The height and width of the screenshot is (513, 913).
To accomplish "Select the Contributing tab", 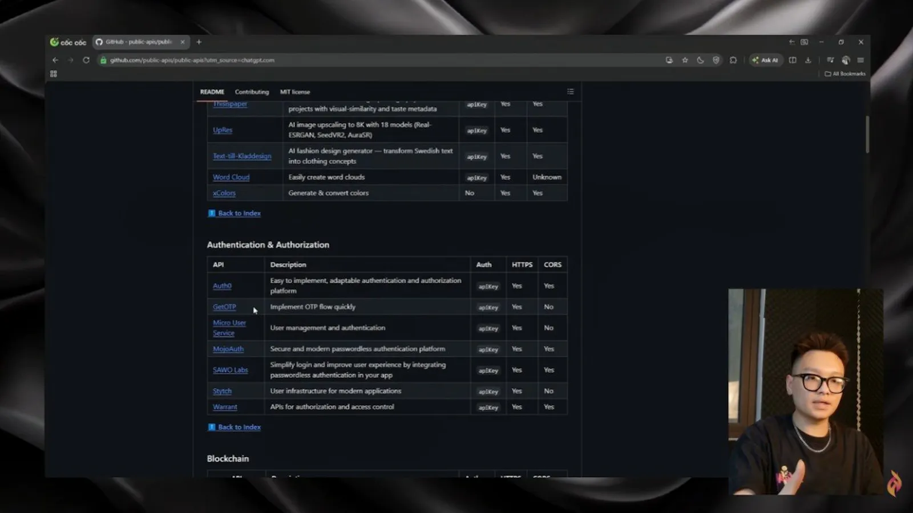I will 252,92.
